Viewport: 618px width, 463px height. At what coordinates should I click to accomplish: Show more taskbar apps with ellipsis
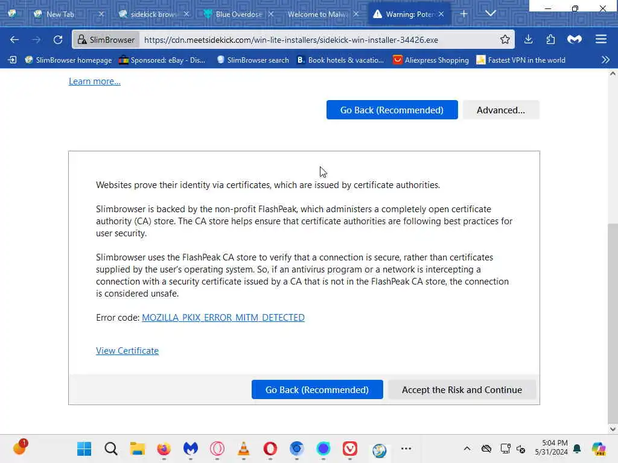406,449
